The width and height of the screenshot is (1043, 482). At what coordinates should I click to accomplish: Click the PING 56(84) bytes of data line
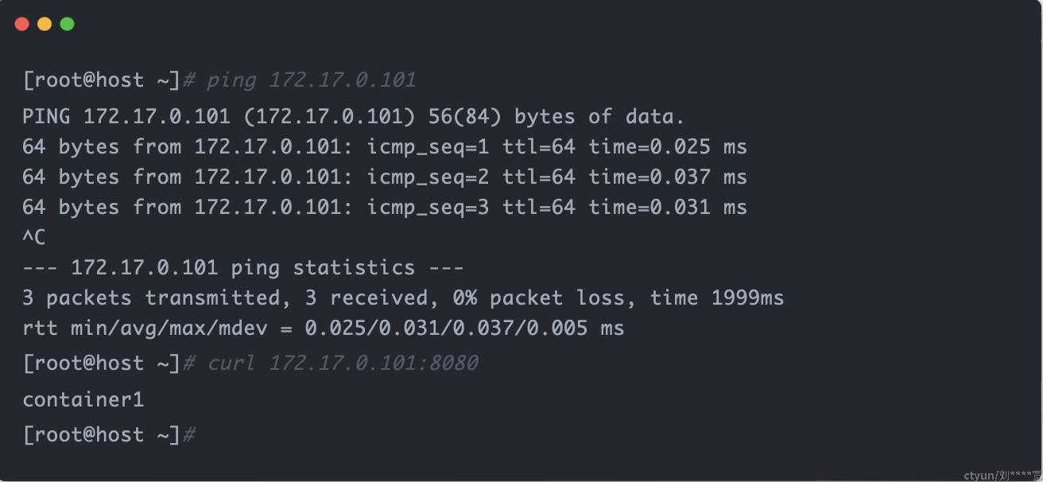pos(354,117)
